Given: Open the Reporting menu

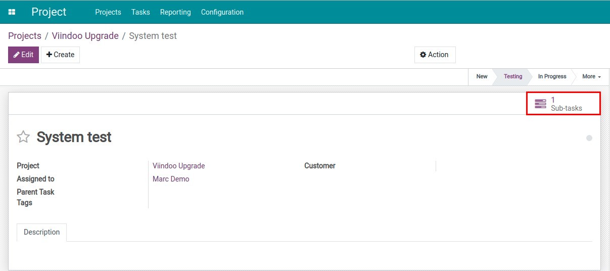Looking at the screenshot, I should [175, 12].
